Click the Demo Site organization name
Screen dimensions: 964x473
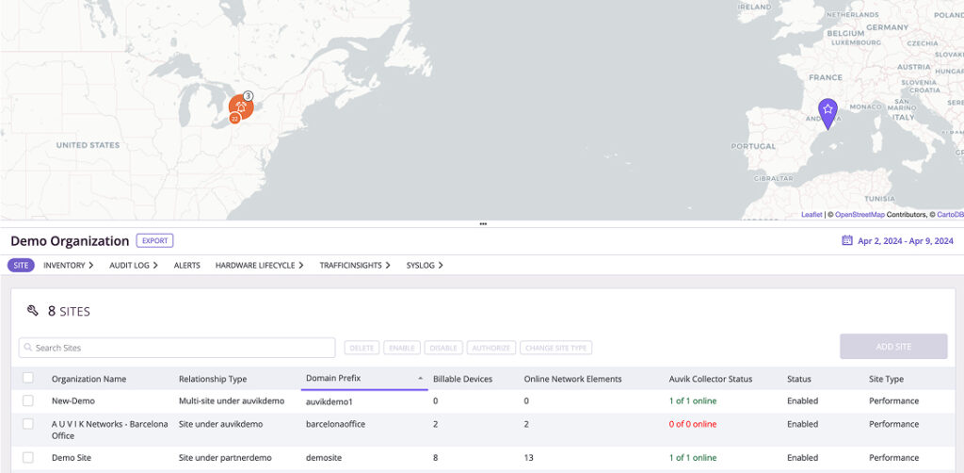coord(72,458)
